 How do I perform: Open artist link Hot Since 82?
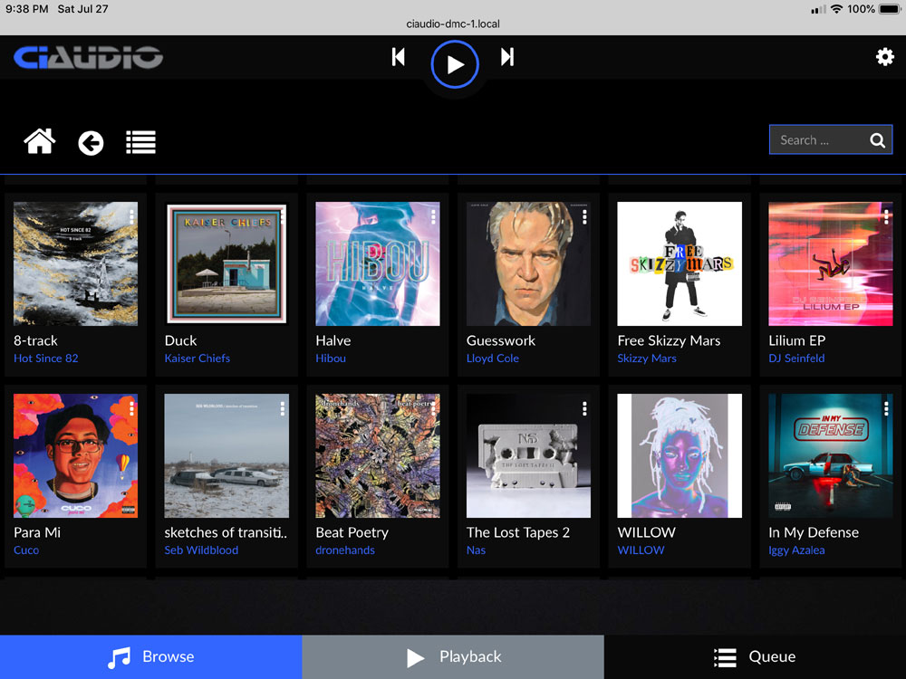[46, 359]
